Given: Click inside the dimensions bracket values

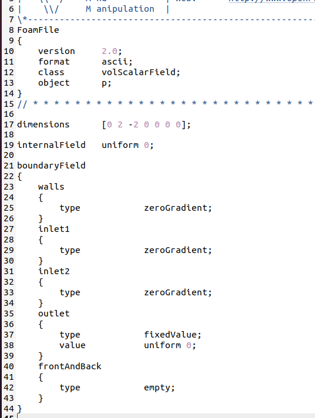Looking at the screenshot, I should pos(144,124).
